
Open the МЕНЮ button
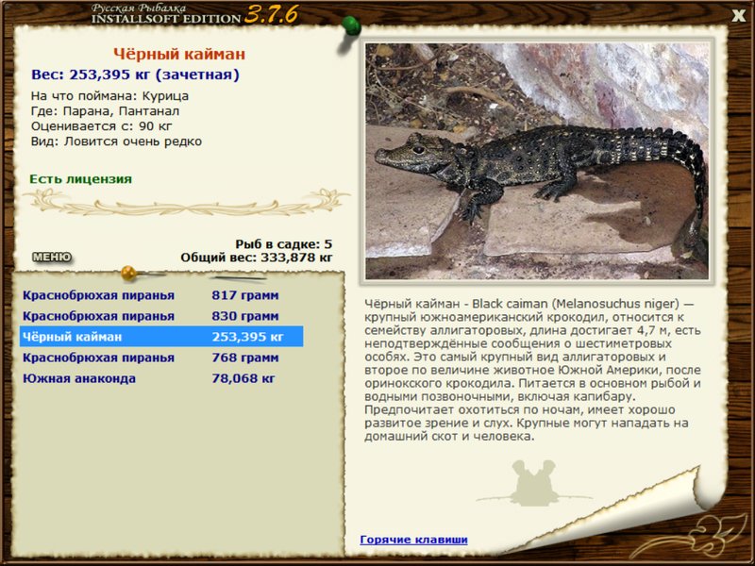click(52, 258)
